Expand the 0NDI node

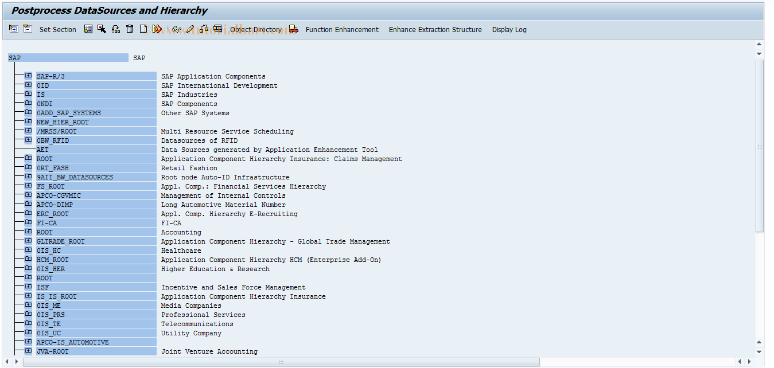(x=28, y=103)
